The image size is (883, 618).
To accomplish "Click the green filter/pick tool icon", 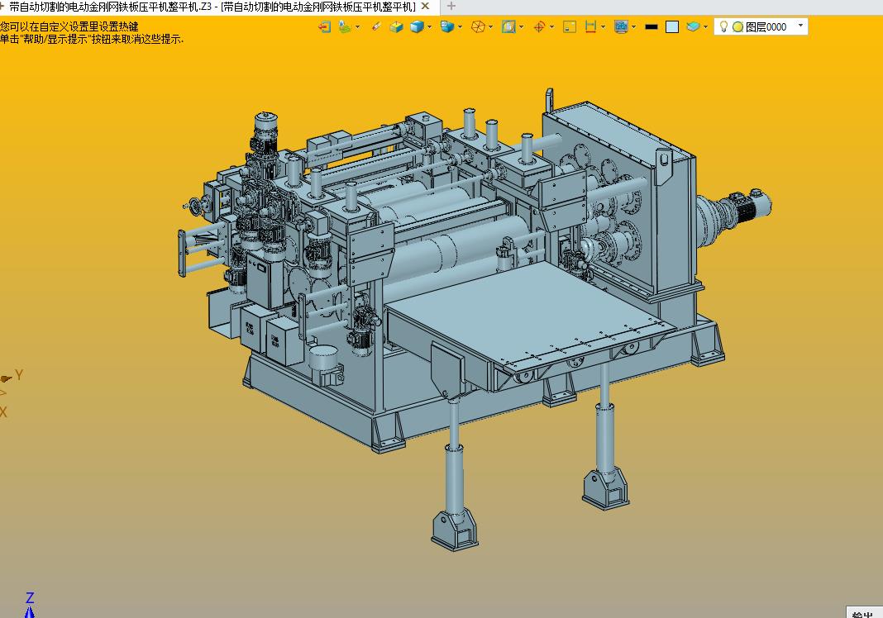I will (344, 26).
